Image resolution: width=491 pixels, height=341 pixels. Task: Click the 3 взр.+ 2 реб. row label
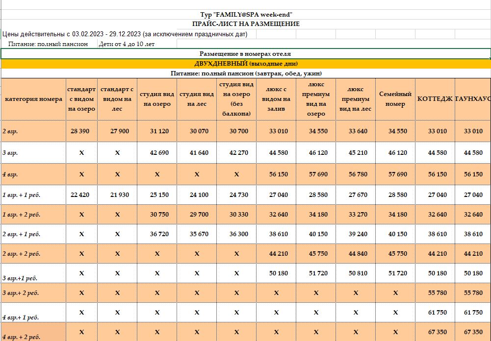(33, 293)
